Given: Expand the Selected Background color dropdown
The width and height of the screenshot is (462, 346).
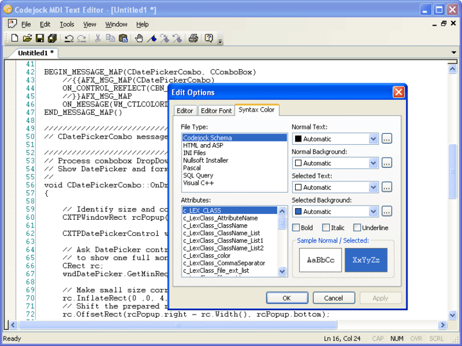Looking at the screenshot, I should [373, 211].
